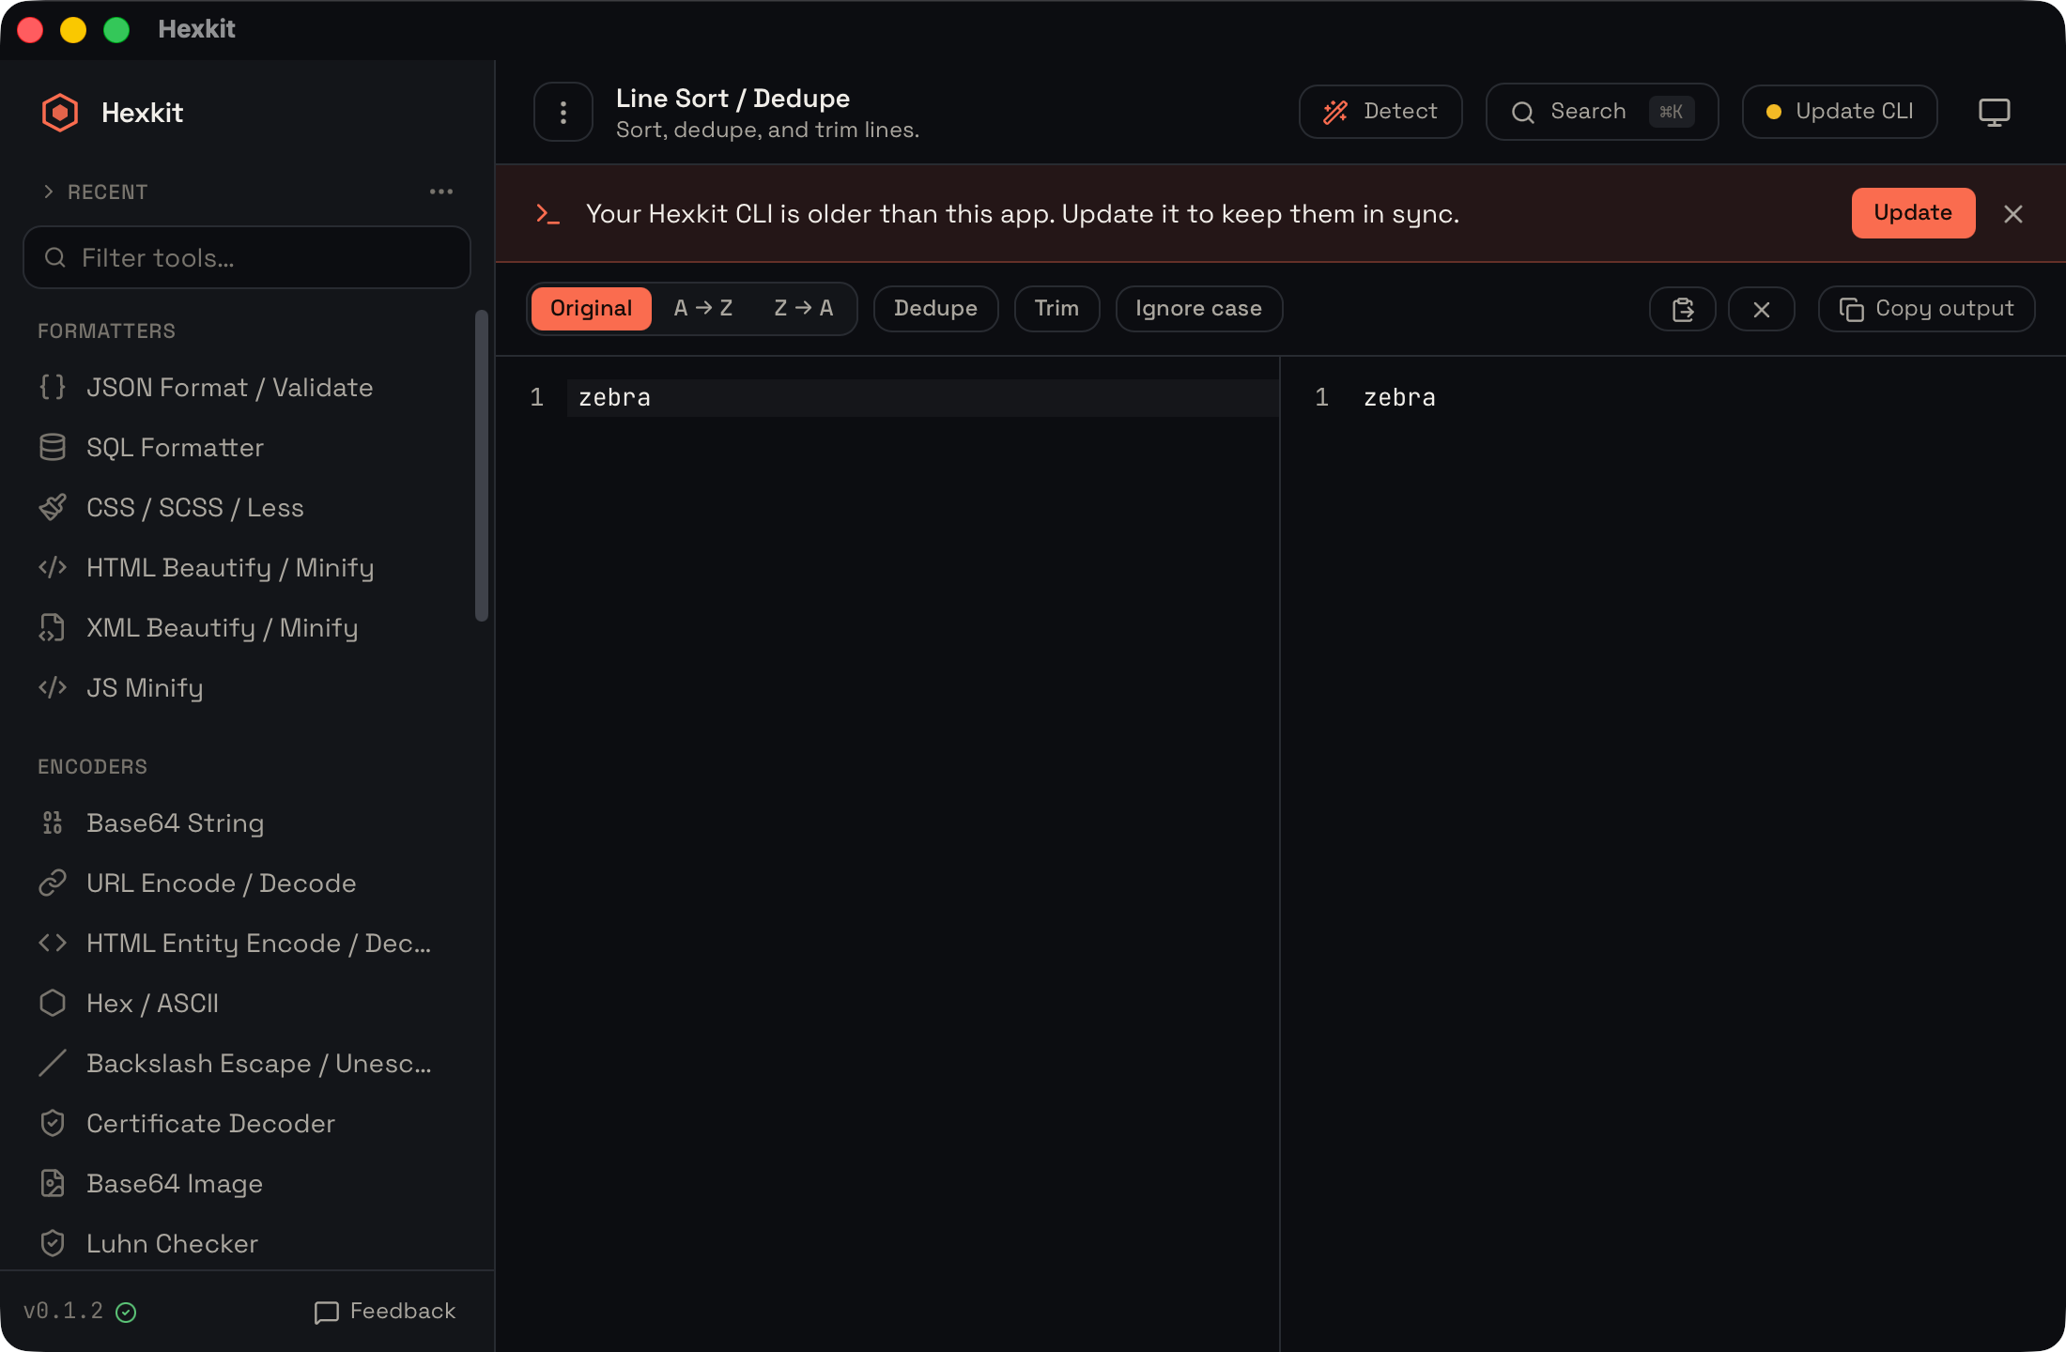
Task: Open the SQL Formatter tool
Action: pyautogui.click(x=249, y=447)
